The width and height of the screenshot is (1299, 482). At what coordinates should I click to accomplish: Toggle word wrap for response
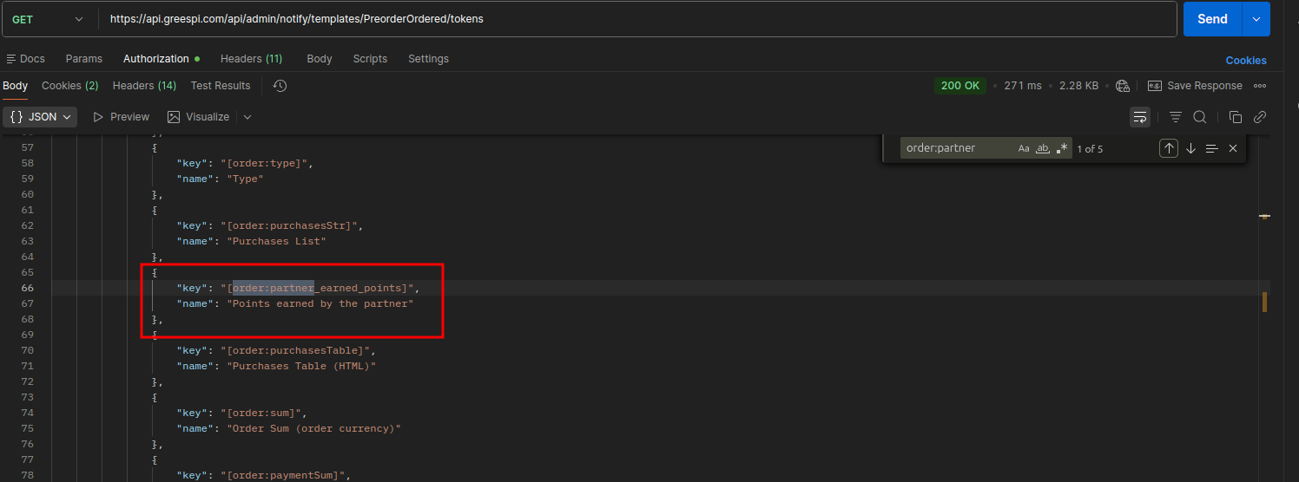click(x=1140, y=117)
